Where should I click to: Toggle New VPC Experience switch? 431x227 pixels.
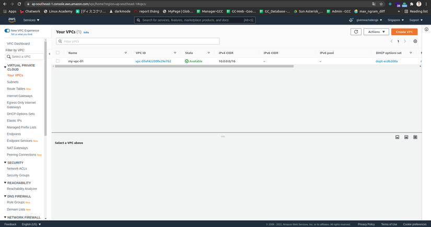coord(7,30)
